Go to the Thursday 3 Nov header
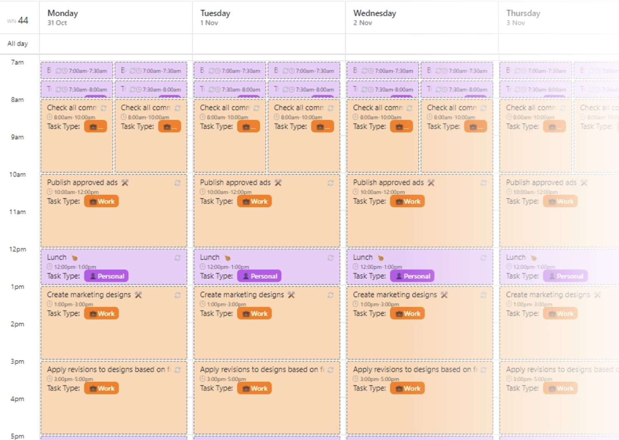 coord(523,17)
